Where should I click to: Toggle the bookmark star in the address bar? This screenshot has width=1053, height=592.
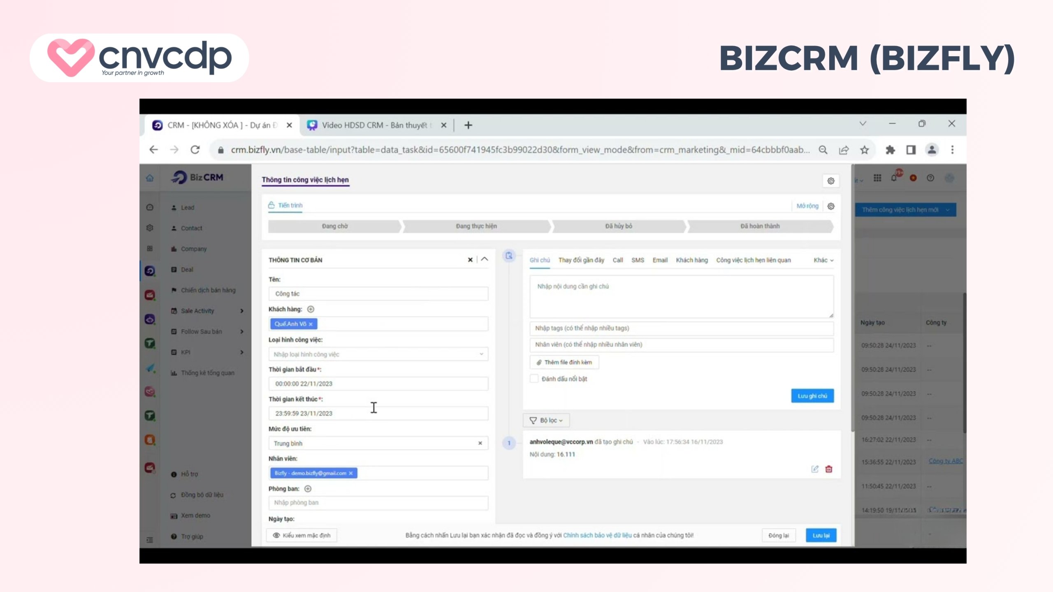coord(864,150)
